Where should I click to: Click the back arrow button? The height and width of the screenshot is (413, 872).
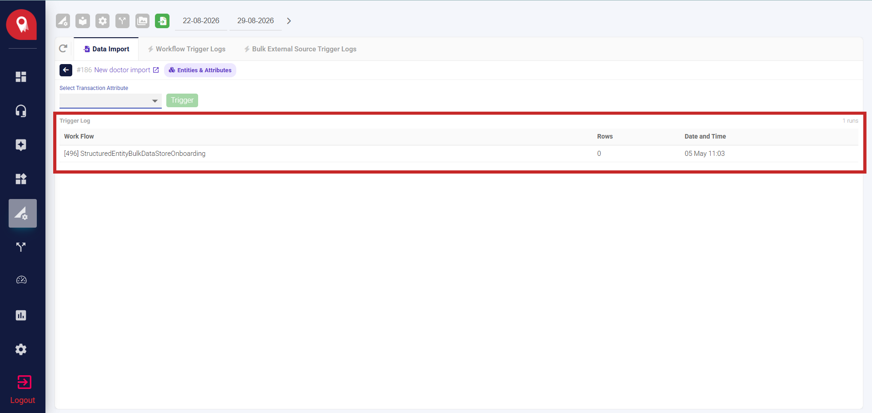click(x=66, y=70)
